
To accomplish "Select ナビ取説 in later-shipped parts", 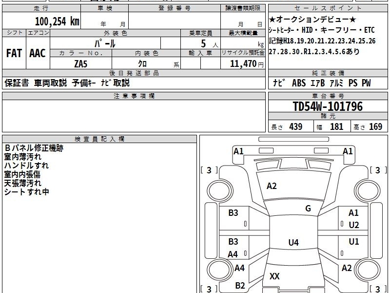I will coord(115,83).
